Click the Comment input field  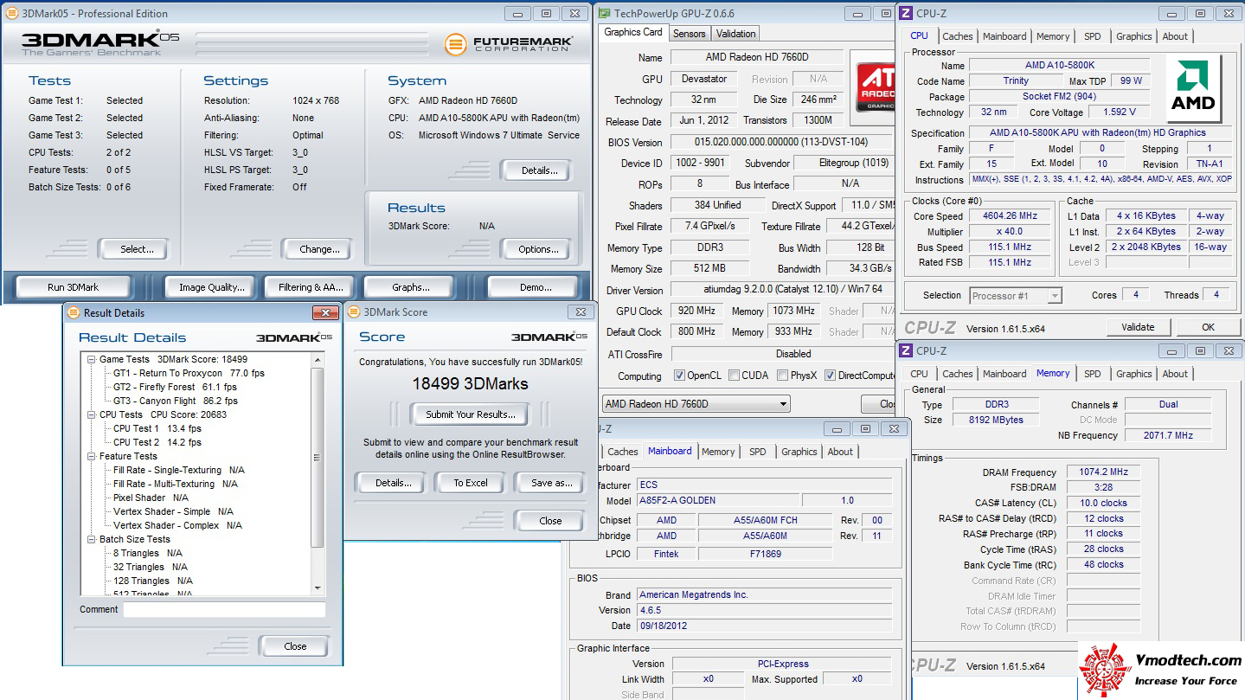(x=224, y=610)
